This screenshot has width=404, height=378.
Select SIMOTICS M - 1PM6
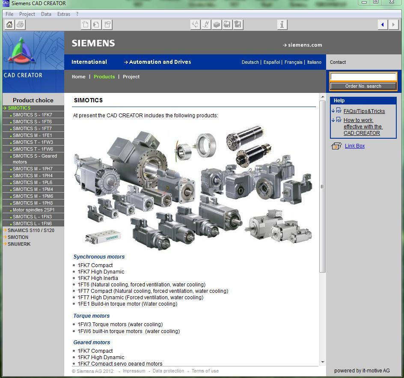coord(33,196)
